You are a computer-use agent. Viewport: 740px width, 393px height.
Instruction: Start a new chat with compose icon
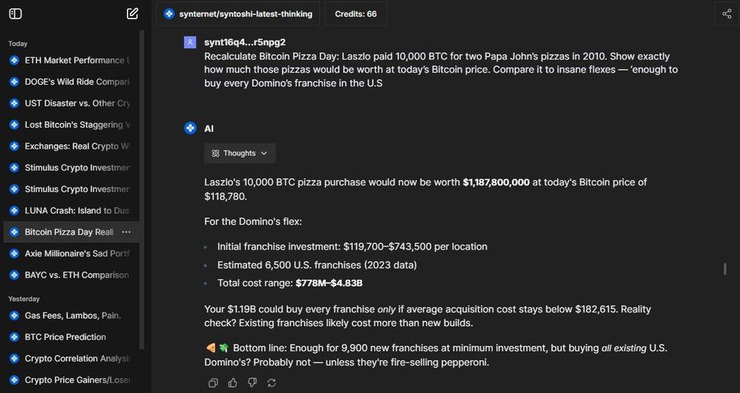click(x=133, y=14)
